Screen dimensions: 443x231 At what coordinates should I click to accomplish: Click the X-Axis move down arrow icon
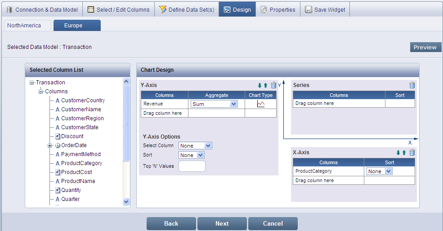(x=398, y=153)
